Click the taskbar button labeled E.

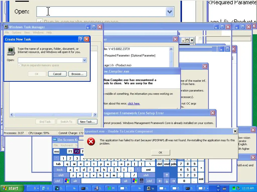(176, 188)
